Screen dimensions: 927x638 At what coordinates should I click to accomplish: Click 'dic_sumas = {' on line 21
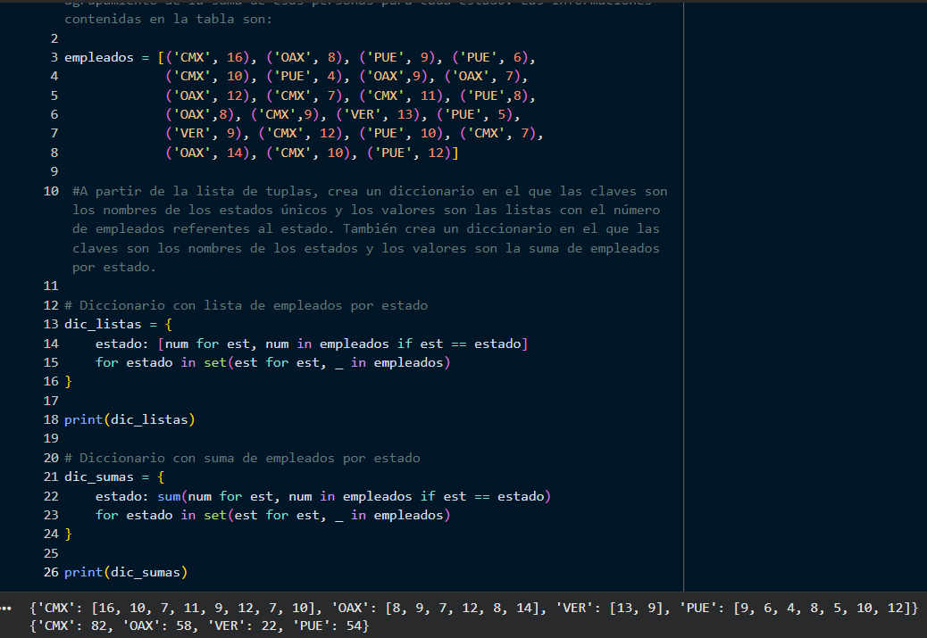point(114,476)
